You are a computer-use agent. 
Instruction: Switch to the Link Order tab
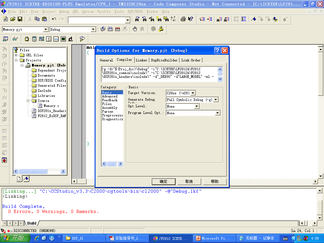pyautogui.click(x=191, y=60)
